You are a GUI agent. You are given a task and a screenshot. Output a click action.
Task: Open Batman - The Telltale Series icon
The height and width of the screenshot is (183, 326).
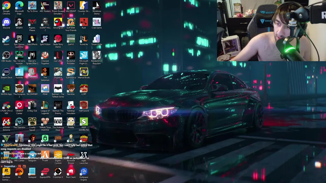58,88
